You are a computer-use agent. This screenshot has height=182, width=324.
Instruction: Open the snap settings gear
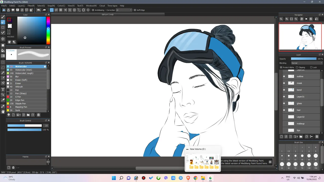(88, 10)
